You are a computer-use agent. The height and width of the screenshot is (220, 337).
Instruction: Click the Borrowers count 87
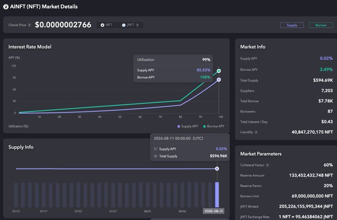click(x=330, y=111)
